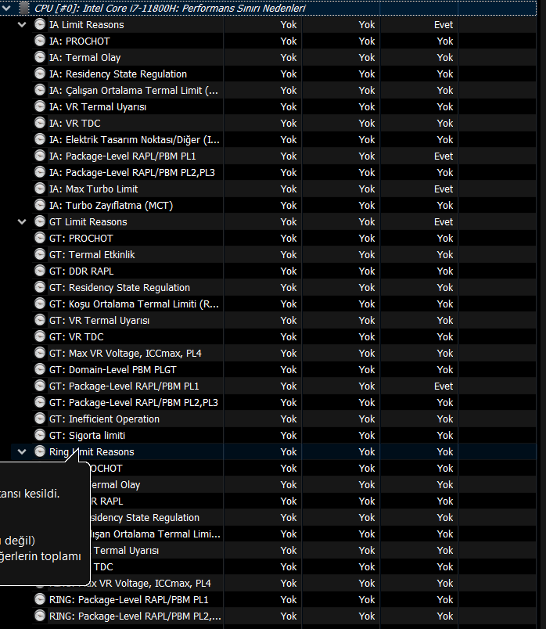
Task: Click sensor icon beside GT: Termal Etkinlik
Action: pos(40,255)
